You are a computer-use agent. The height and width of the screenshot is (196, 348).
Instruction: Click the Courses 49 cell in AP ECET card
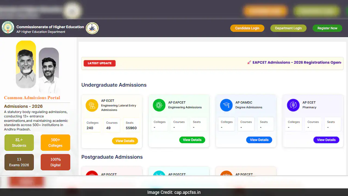112,125
